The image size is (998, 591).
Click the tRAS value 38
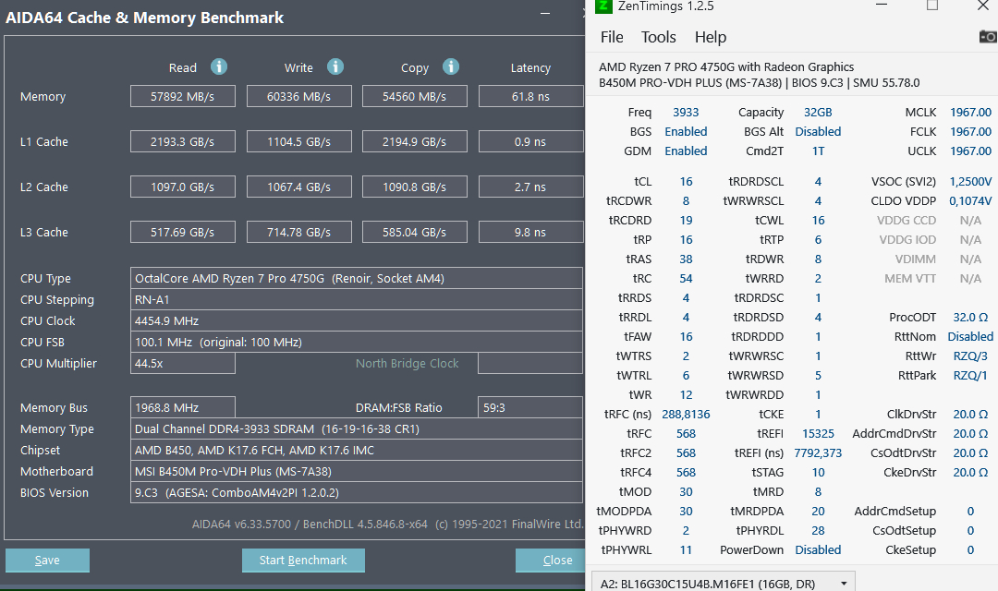pos(686,259)
